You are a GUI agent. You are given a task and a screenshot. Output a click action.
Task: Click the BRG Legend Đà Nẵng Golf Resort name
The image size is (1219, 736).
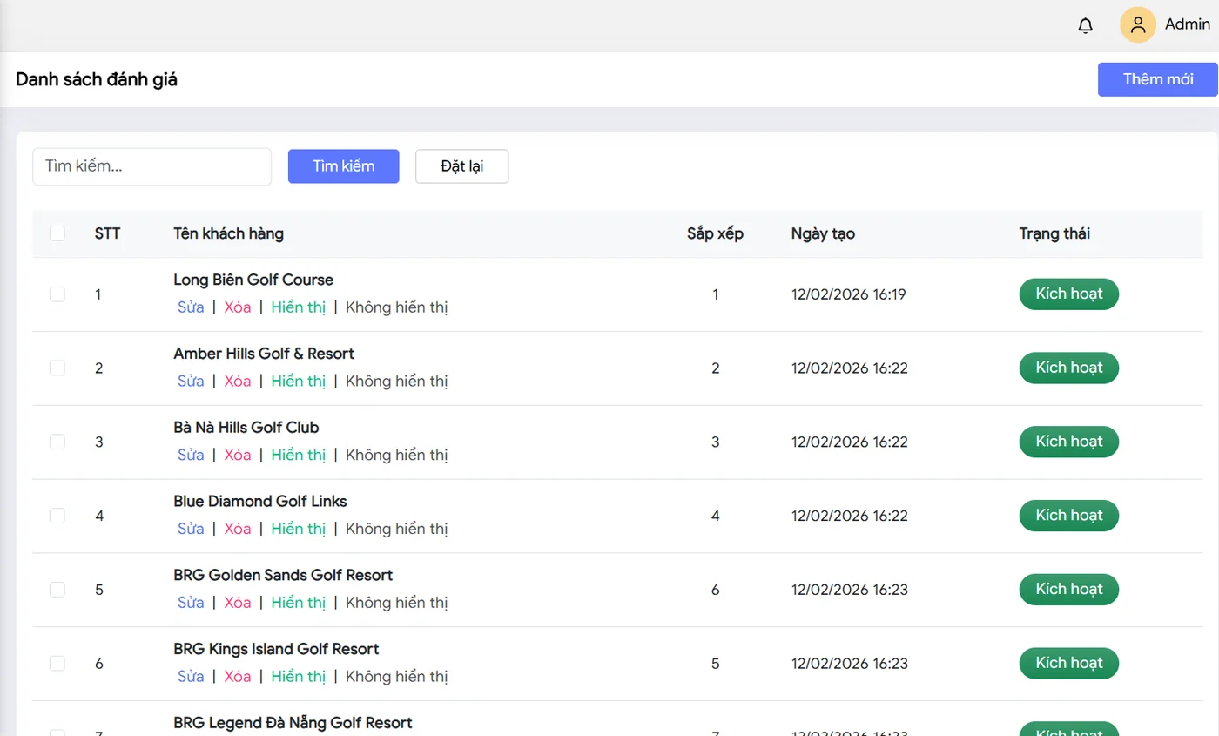293,723
